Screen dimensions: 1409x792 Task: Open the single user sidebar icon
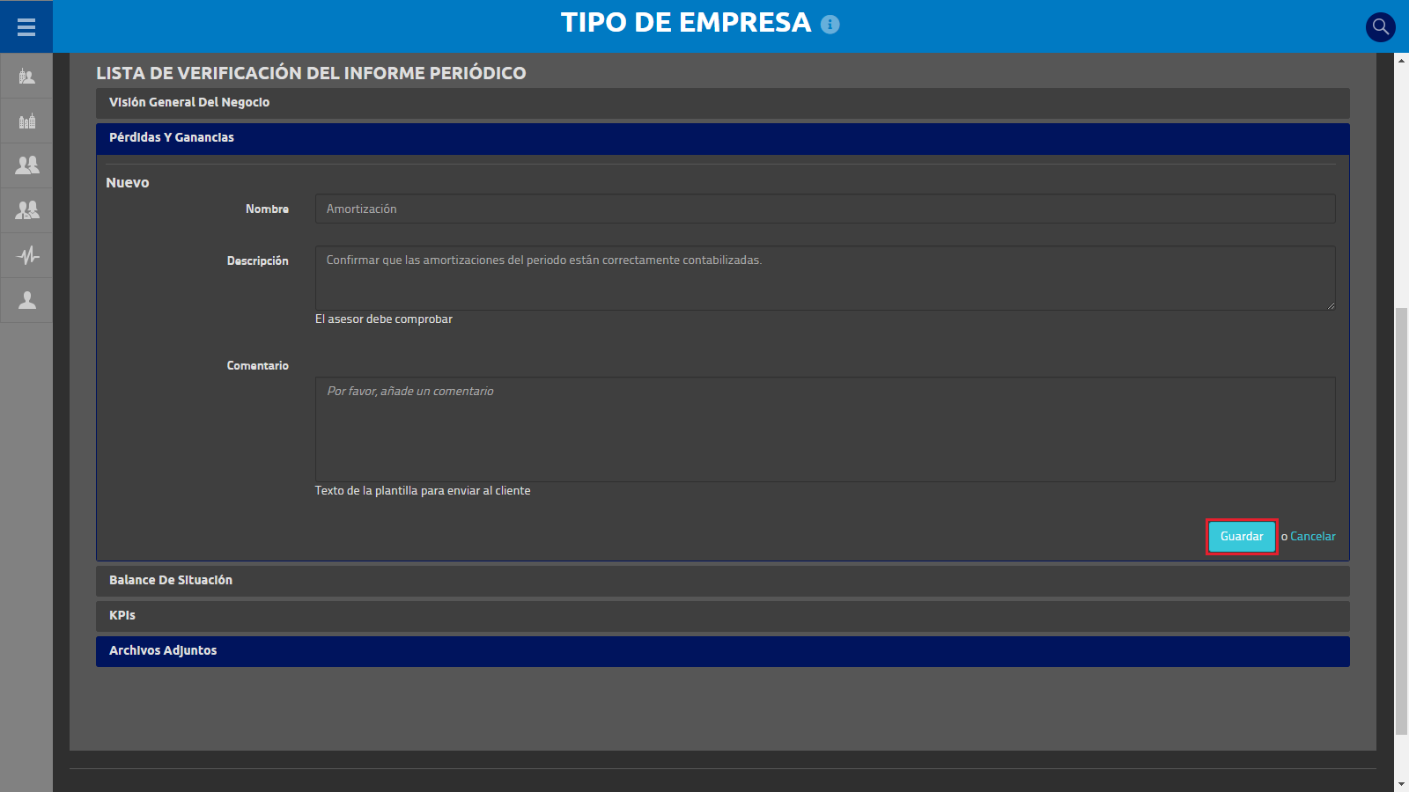pyautogui.click(x=26, y=300)
